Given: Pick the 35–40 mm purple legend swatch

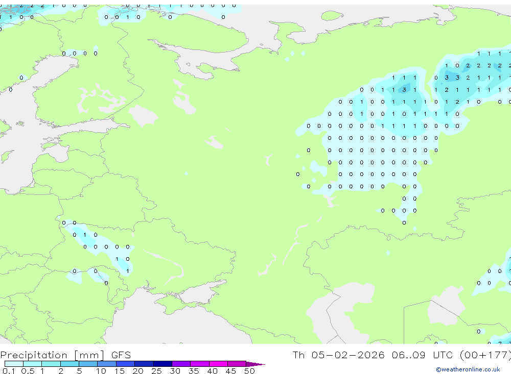Looking at the screenshot, I should coord(199,364).
